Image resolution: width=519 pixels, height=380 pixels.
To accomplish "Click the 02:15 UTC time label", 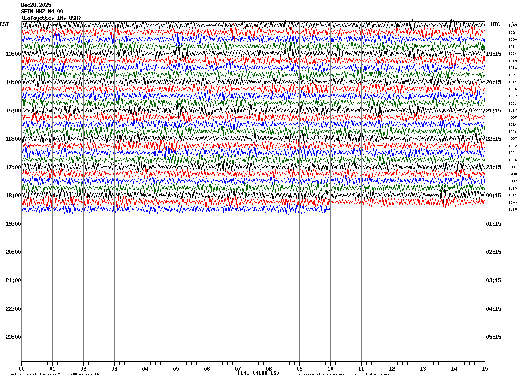I will 494,252.
